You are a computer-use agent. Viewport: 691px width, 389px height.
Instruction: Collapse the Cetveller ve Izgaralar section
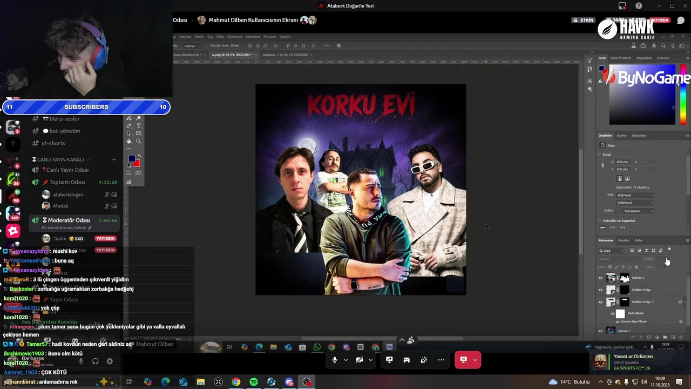[x=599, y=220]
